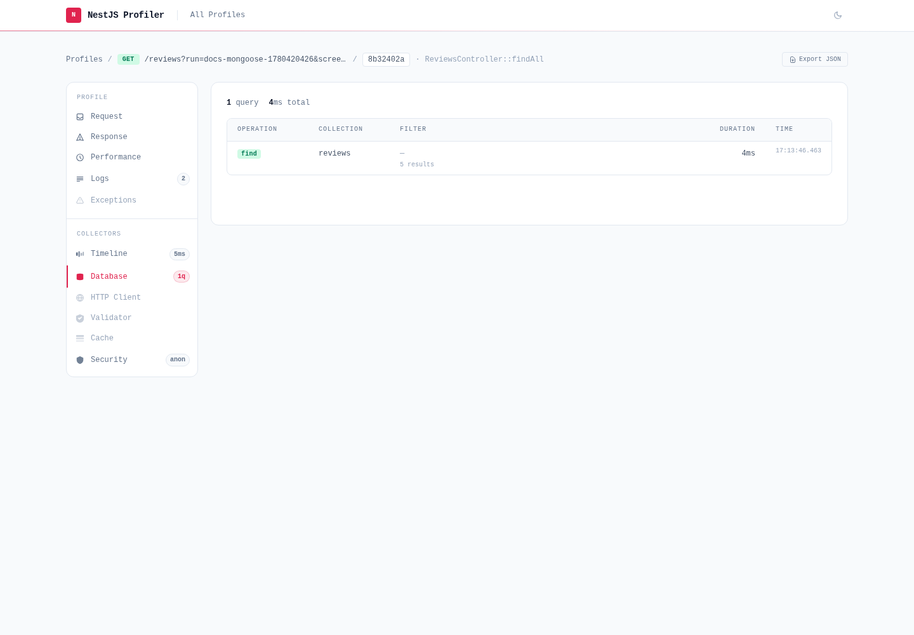Click the TIME column header
Image resolution: width=914 pixels, height=635 pixels.
tap(785, 130)
